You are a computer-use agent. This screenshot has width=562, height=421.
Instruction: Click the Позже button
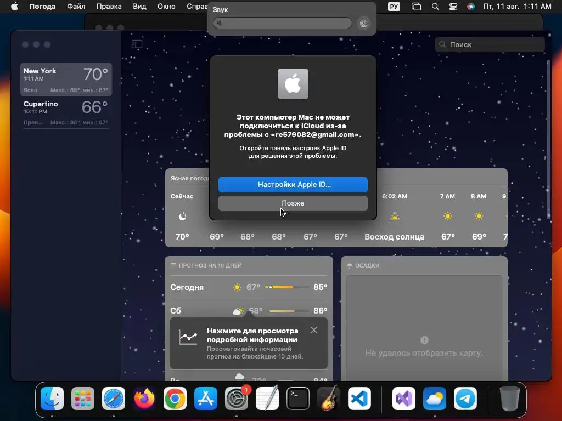pyautogui.click(x=293, y=203)
